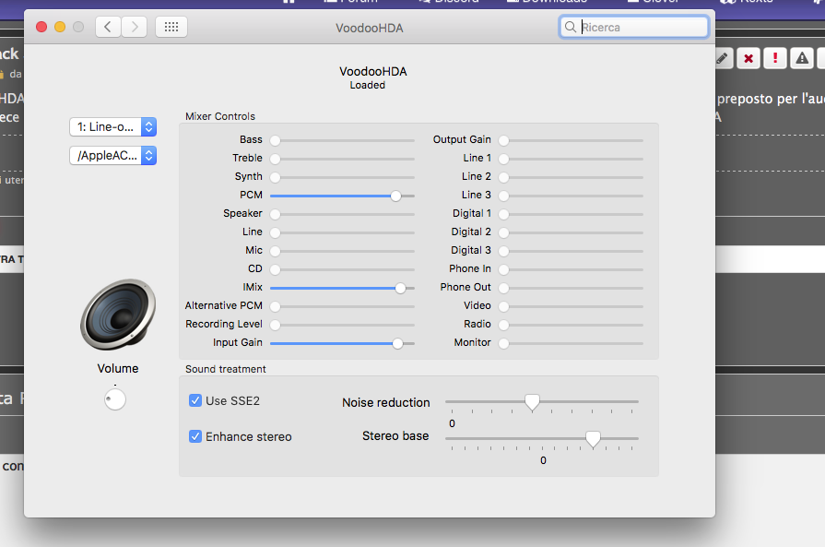Click the Sound treatment section label
825x547 pixels.
(225, 369)
